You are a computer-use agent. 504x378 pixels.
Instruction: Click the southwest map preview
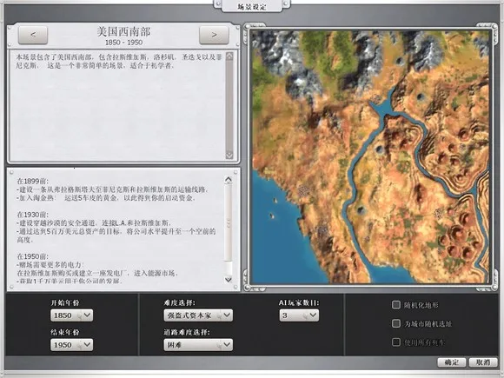370,157
